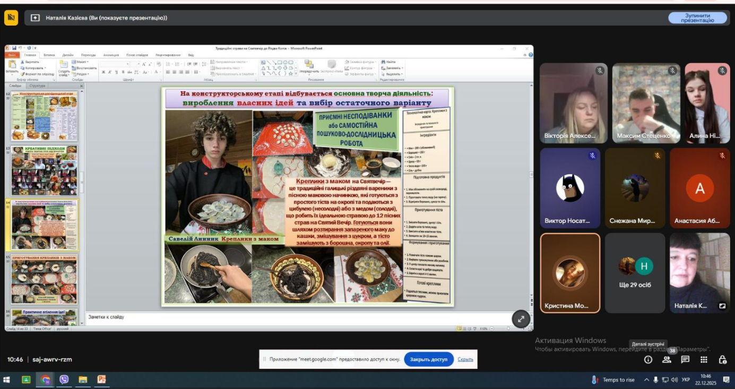Expand shared presentation to fullscreen
Screen dimensions: 735x389
point(521,319)
